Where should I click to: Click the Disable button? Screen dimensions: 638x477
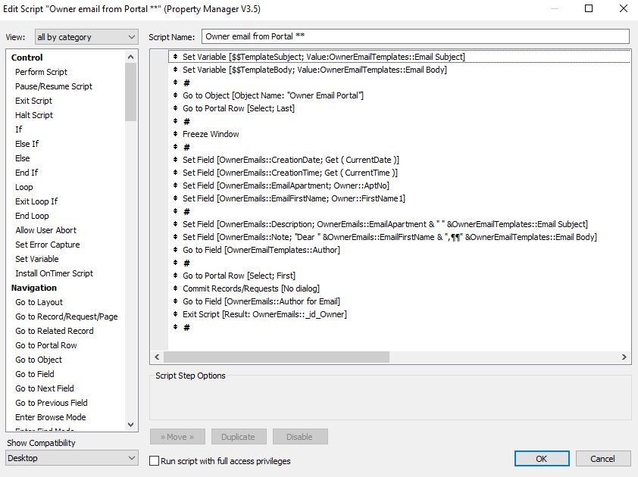[300, 437]
